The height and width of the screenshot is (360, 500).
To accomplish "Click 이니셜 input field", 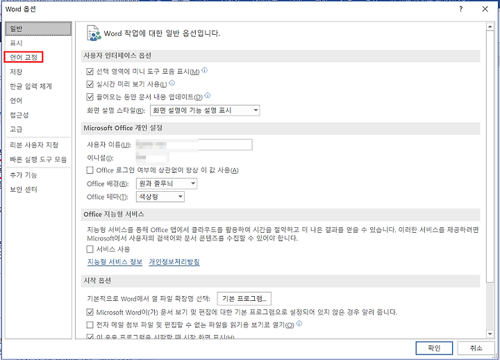I will coord(152,158).
